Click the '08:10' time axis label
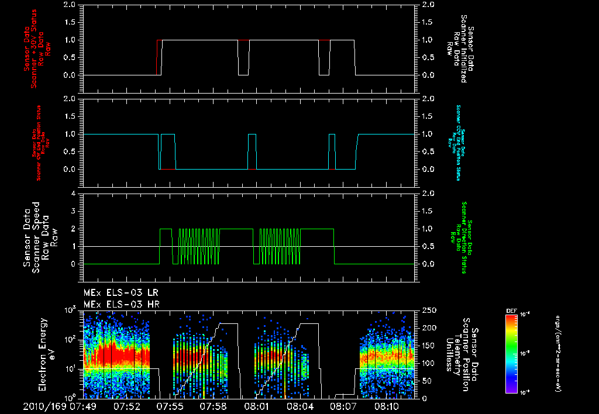The width and height of the screenshot is (599, 414). pyautogui.click(x=387, y=406)
